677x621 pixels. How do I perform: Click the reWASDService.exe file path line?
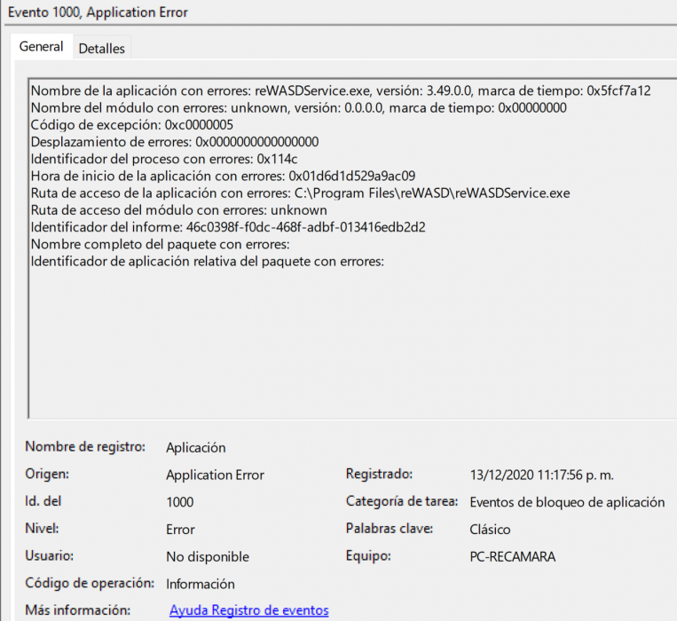[300, 193]
